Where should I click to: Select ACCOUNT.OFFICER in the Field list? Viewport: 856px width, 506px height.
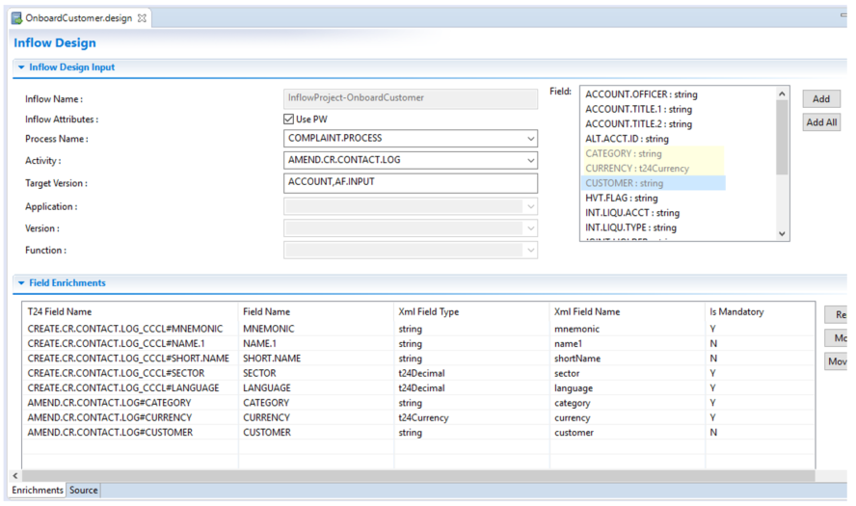[x=641, y=94]
